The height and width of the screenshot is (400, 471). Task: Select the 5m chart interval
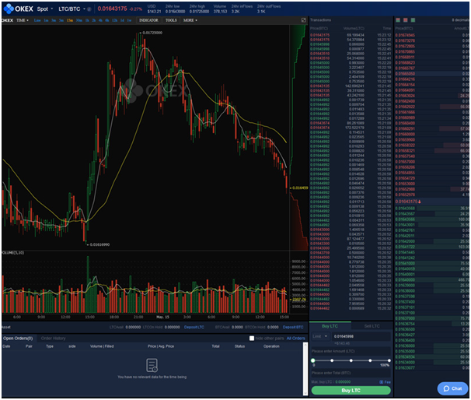(61, 20)
